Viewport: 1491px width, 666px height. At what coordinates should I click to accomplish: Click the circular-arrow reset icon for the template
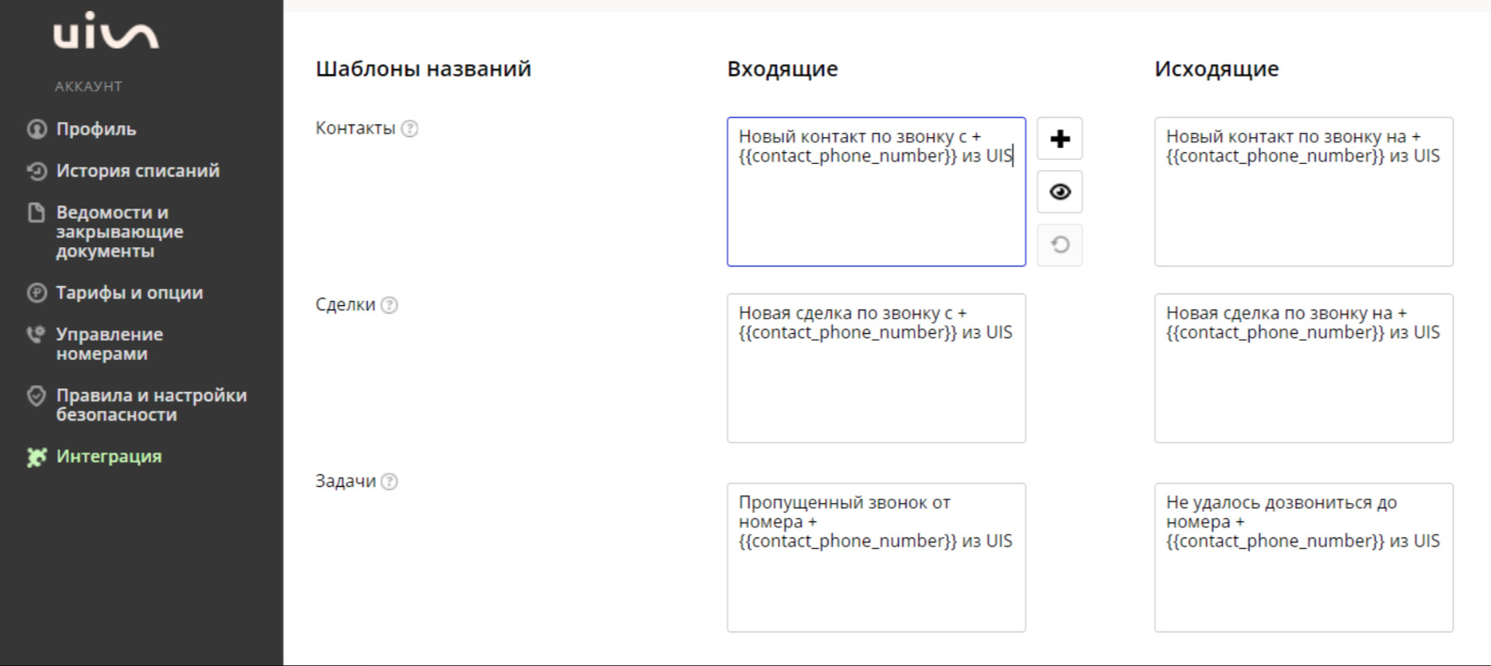(x=1060, y=245)
